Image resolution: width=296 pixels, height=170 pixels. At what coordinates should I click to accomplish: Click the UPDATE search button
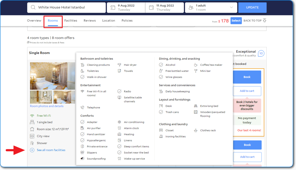click(253, 8)
